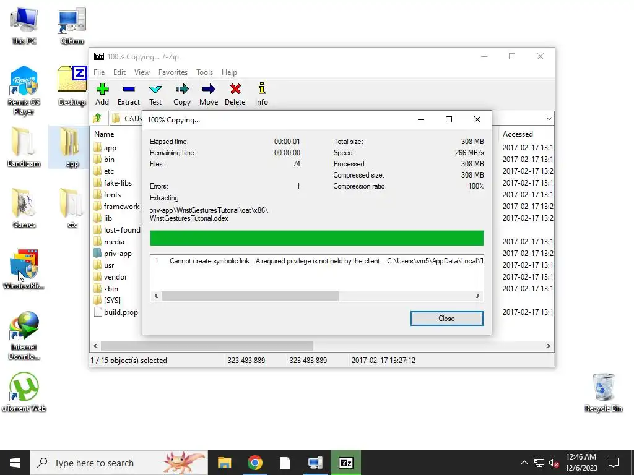Select Internet Download Manager shortcut
634x475 pixels.
click(24, 335)
